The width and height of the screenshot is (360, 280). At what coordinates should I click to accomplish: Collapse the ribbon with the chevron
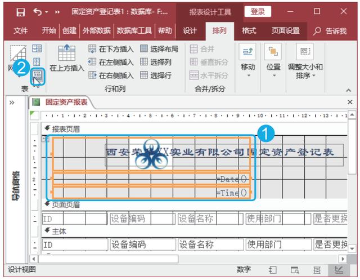[349, 90]
